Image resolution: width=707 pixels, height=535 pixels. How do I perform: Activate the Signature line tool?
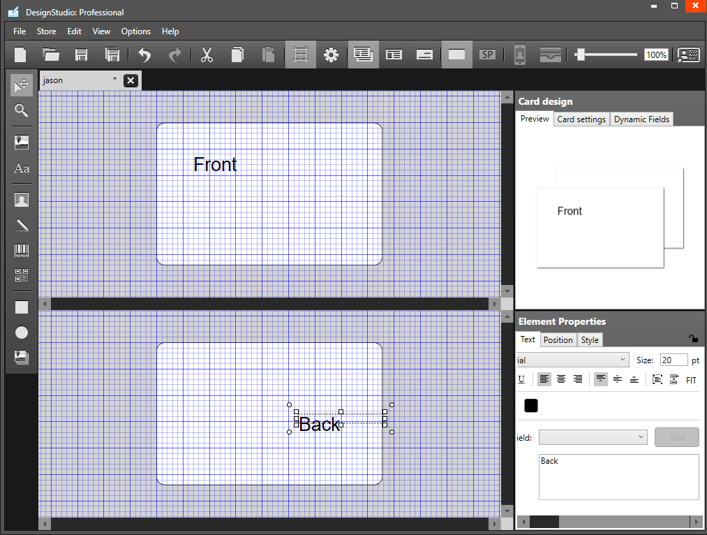[21, 225]
